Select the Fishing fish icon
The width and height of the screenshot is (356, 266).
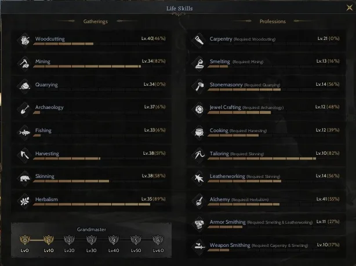click(24, 132)
